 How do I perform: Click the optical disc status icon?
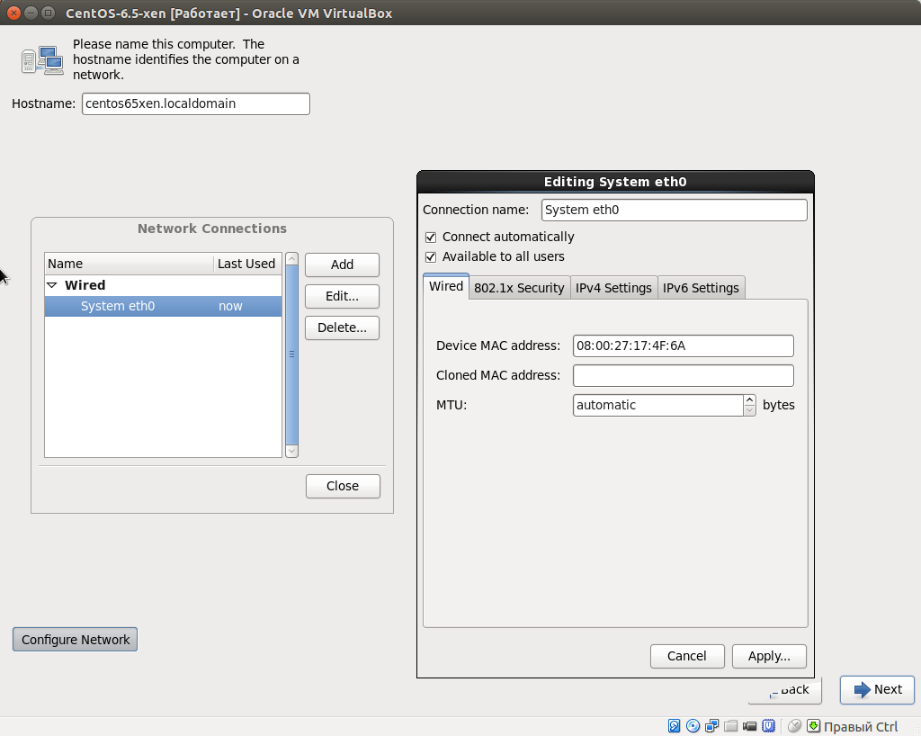pos(693,726)
